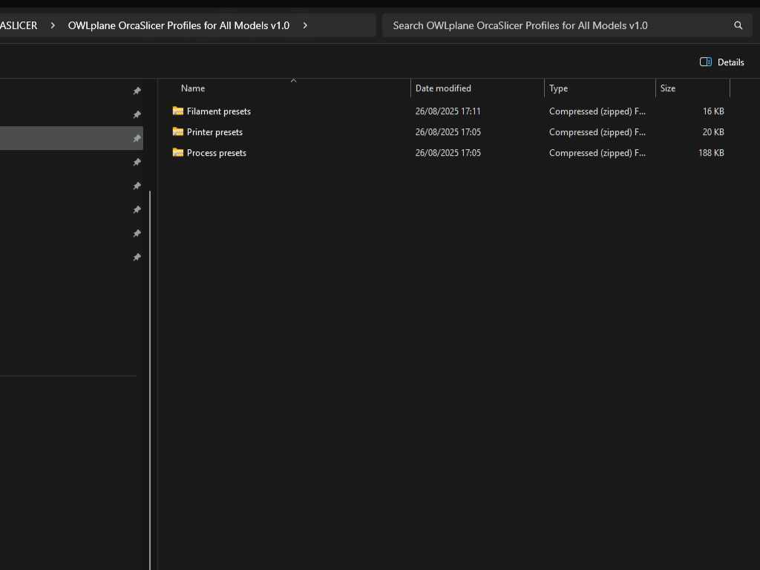Click the pin icon on the highlighted sidebar item

(x=137, y=139)
